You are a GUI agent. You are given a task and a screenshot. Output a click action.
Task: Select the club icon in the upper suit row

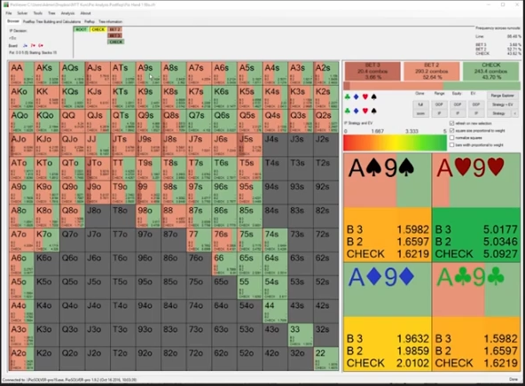348,96
